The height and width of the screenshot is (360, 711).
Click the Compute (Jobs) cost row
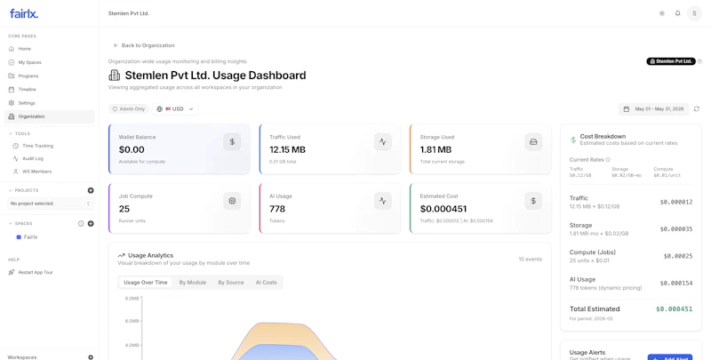[x=631, y=256]
